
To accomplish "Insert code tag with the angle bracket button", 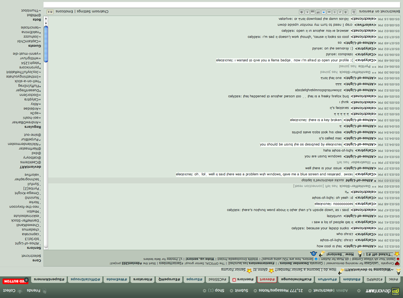I will click(x=307, y=12).
